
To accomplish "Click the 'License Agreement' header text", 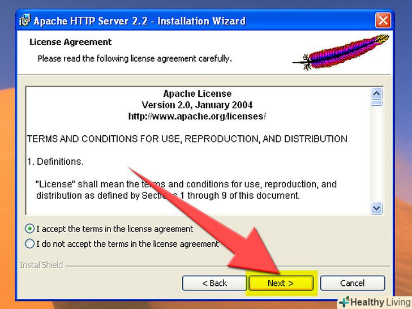I will (x=70, y=42).
